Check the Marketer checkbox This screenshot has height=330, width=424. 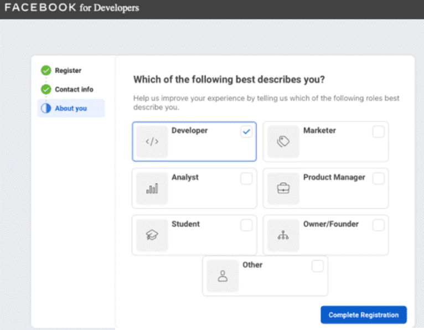point(378,132)
